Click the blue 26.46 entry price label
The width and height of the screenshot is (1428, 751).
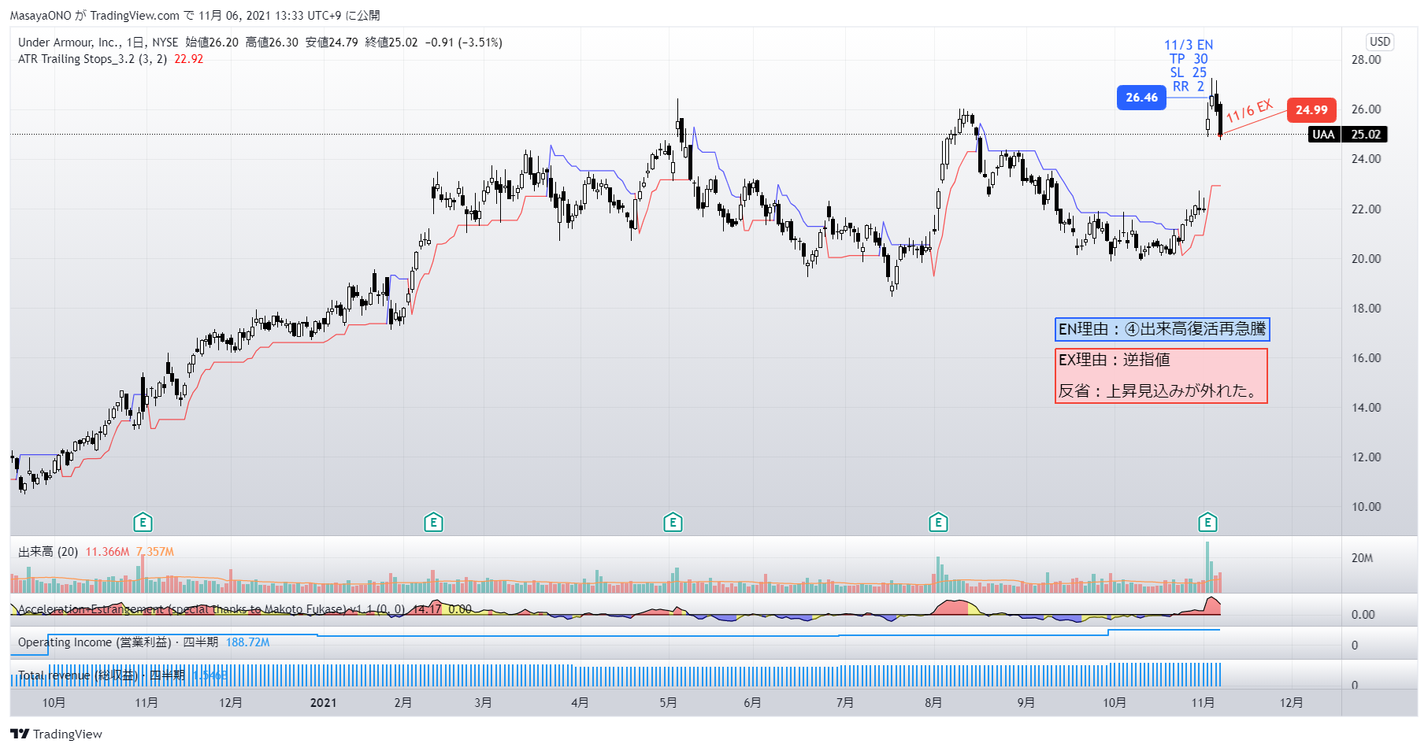(x=1141, y=98)
